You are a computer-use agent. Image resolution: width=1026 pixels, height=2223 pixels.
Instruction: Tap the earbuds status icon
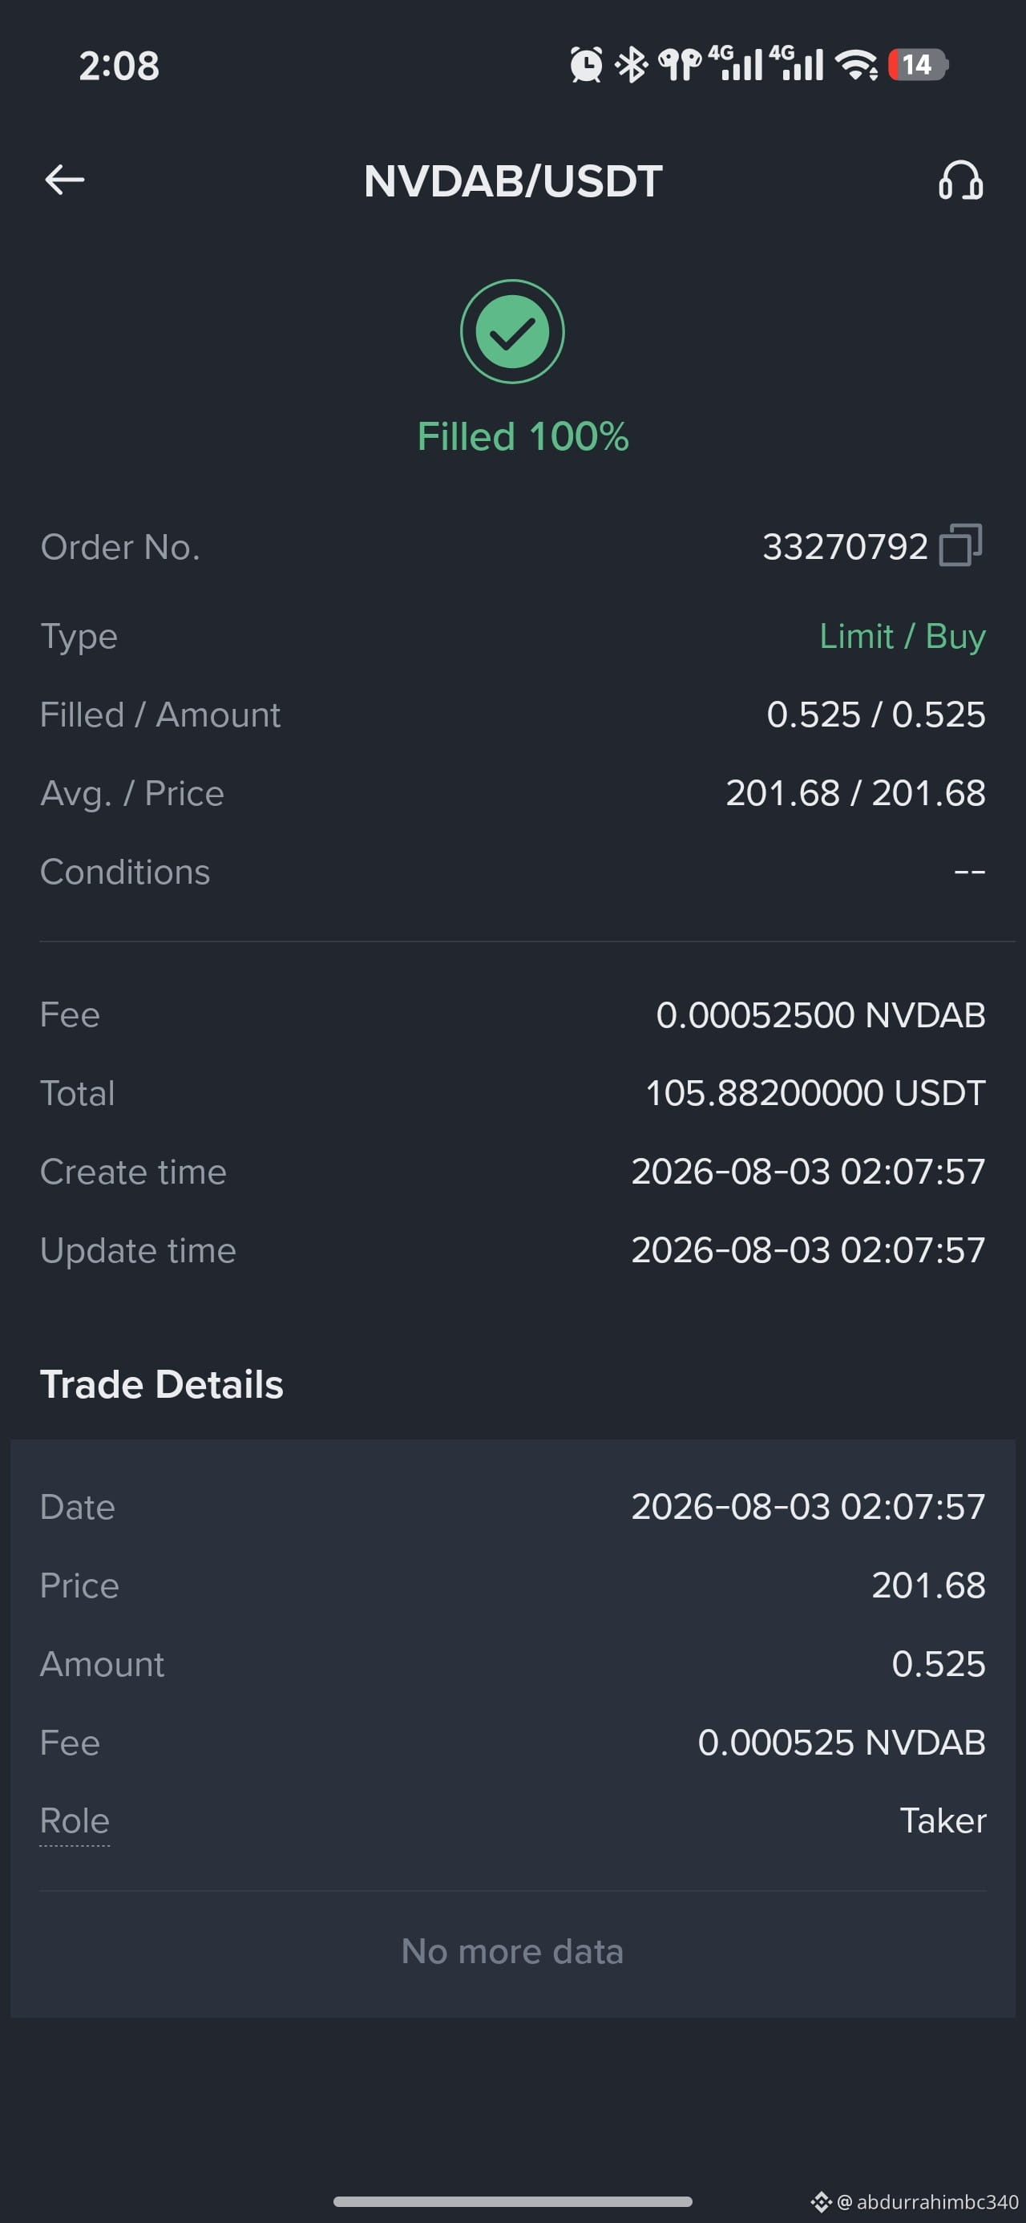pyautogui.click(x=680, y=65)
